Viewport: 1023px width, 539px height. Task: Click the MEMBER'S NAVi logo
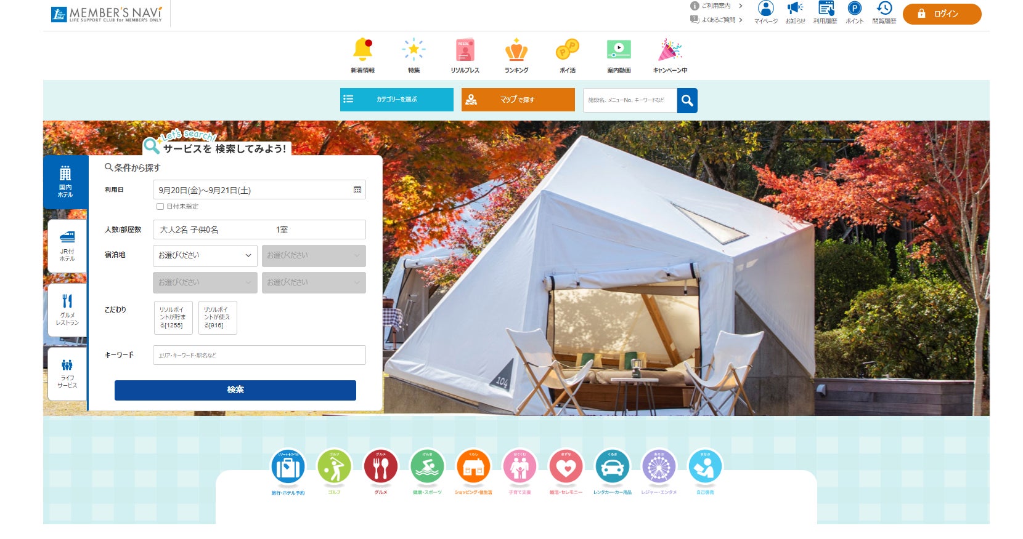pyautogui.click(x=107, y=14)
